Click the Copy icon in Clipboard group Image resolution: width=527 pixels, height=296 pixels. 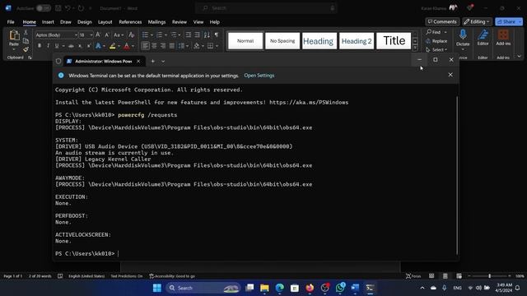[x=26, y=41]
